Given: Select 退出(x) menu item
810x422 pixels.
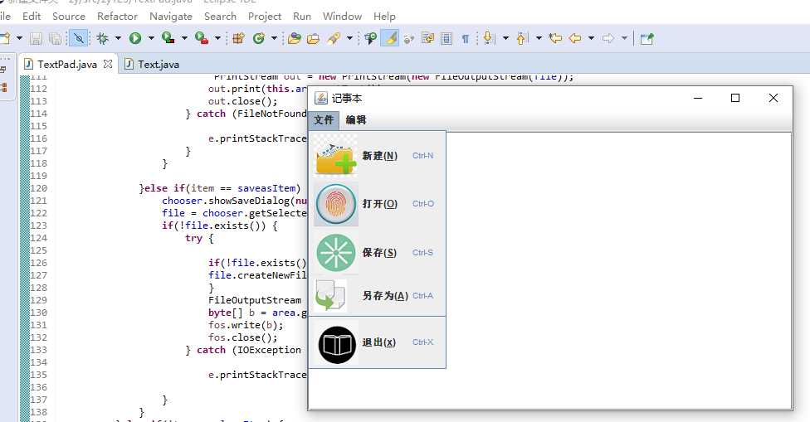Looking at the screenshot, I should (x=377, y=342).
